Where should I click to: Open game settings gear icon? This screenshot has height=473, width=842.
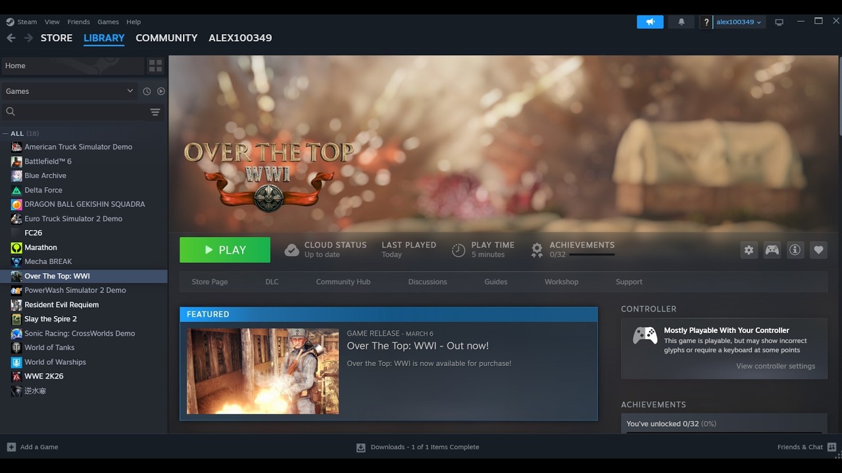tap(749, 250)
